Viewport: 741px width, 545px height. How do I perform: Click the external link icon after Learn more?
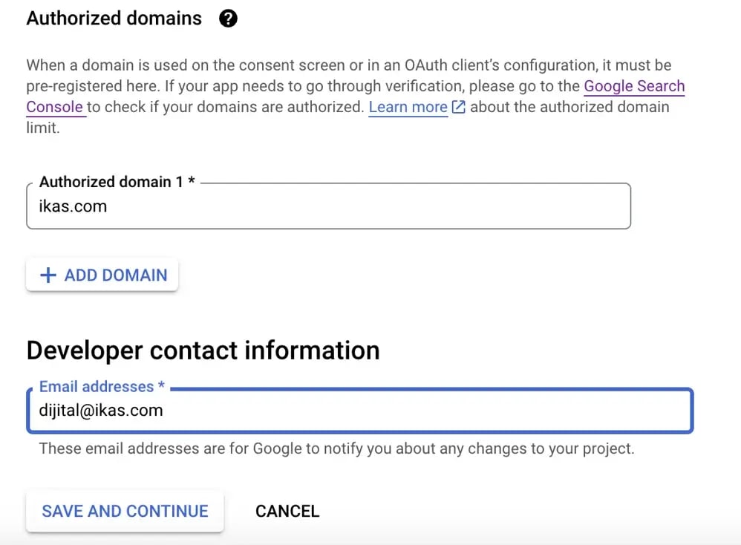[x=458, y=107]
